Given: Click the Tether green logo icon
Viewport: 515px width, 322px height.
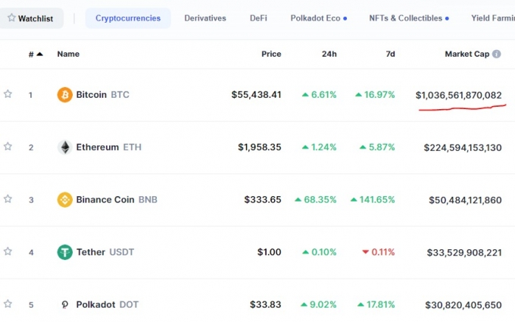Looking at the screenshot, I should pos(64,252).
